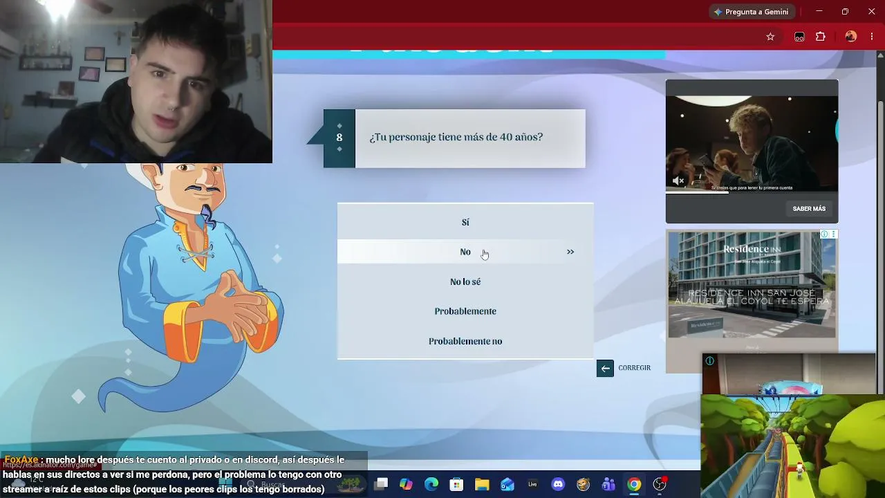Click the Corregir back arrow icon

click(x=605, y=368)
